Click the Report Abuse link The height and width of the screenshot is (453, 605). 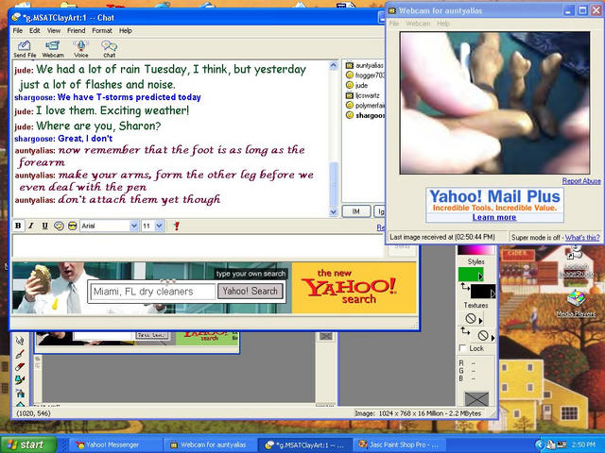[581, 180]
